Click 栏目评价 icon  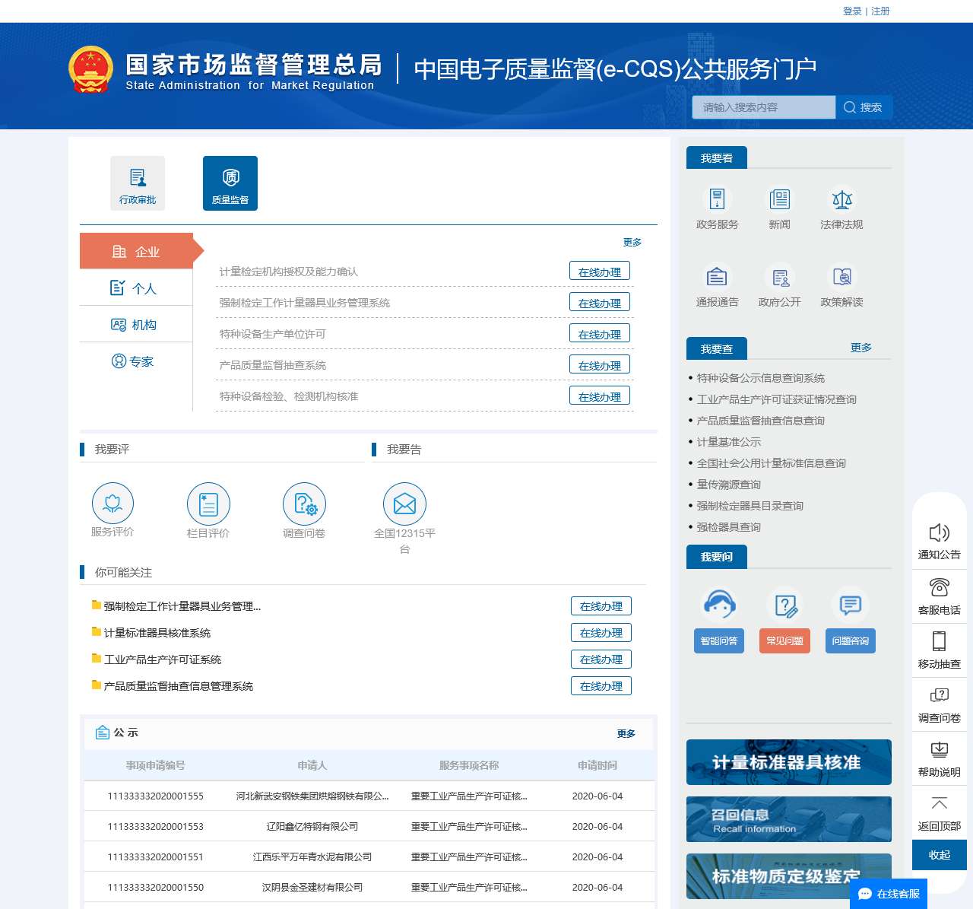(x=208, y=504)
